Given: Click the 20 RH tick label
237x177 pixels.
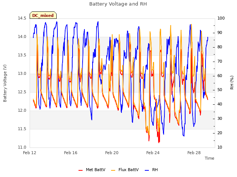Looking at the screenshot, I should point(220,133).
